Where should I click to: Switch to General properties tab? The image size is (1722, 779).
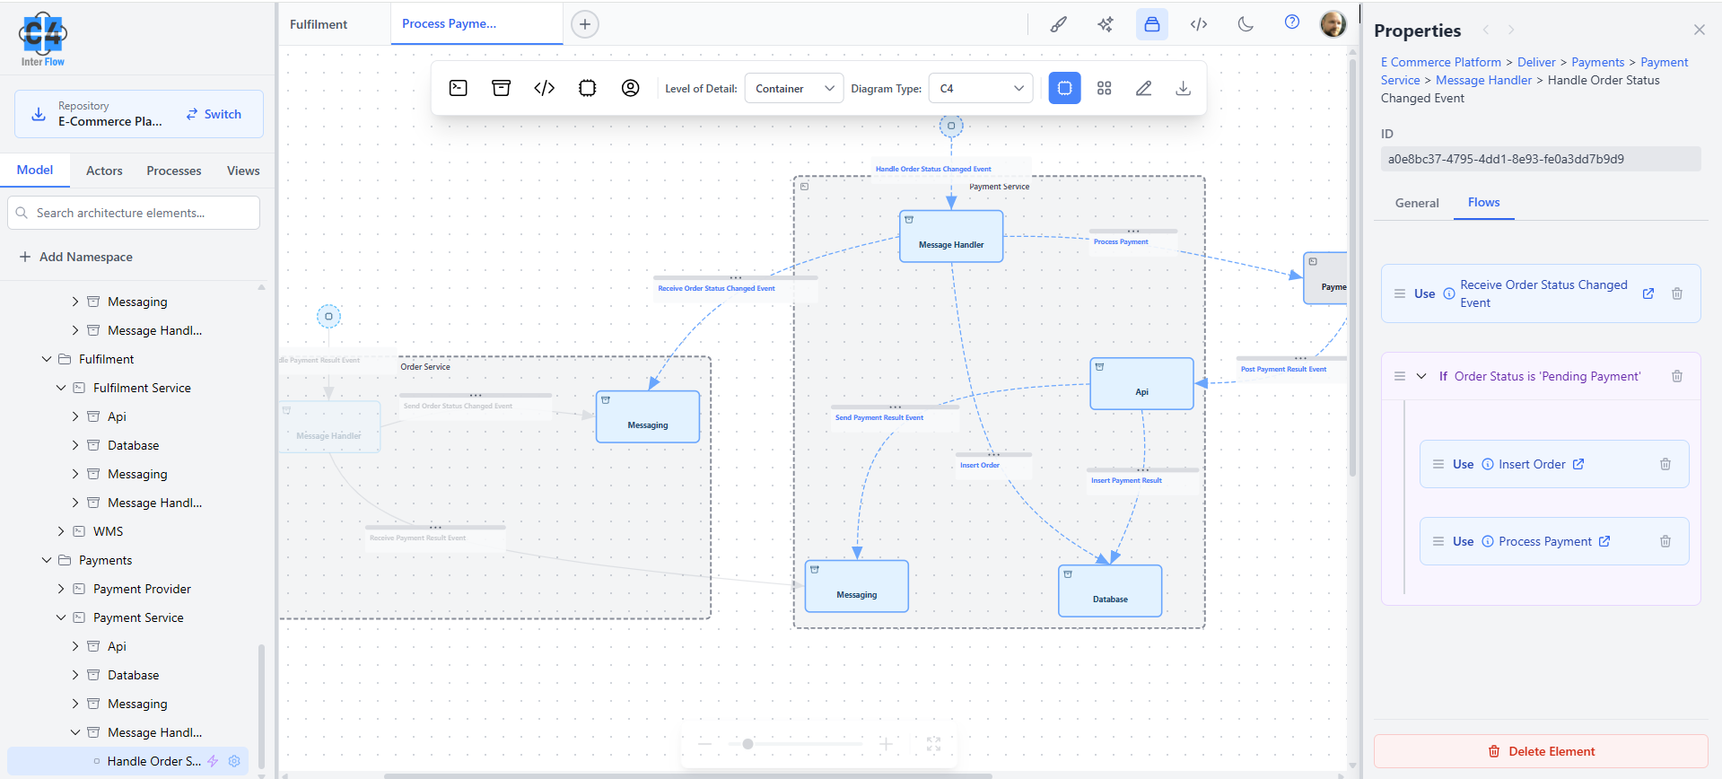pos(1417,203)
